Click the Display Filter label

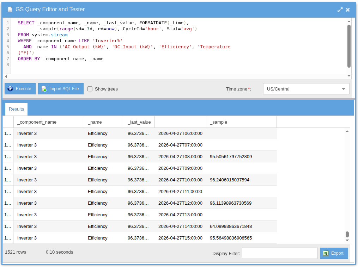click(226, 254)
